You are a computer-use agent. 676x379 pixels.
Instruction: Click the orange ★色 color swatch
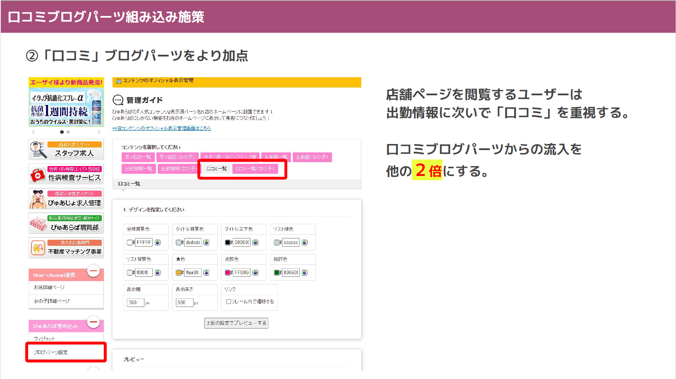click(x=178, y=273)
